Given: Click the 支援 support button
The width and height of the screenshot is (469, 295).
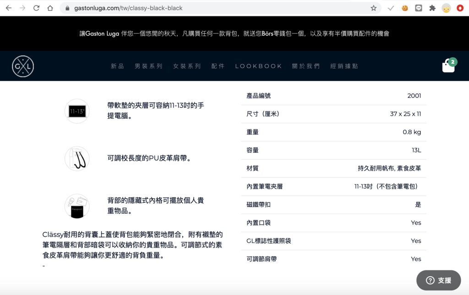Looking at the screenshot, I should click(x=438, y=280).
